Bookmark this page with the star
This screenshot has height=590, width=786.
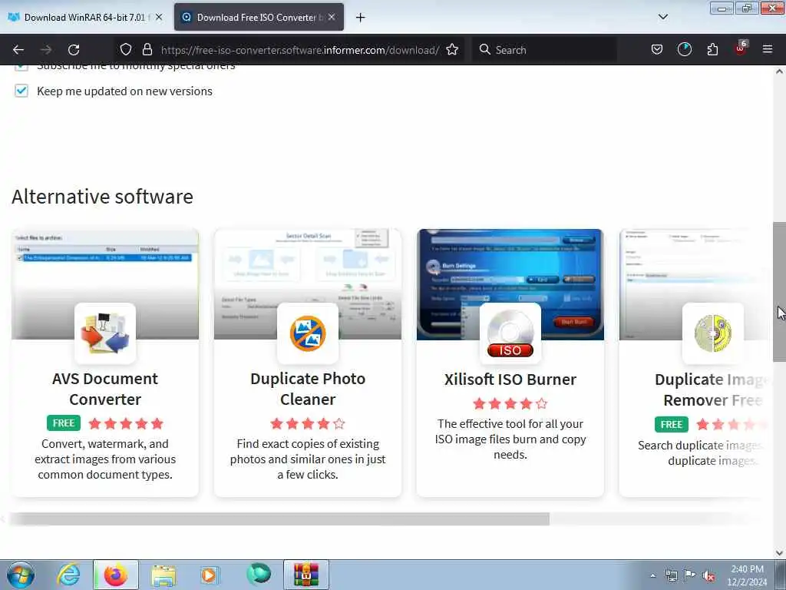[x=452, y=50]
